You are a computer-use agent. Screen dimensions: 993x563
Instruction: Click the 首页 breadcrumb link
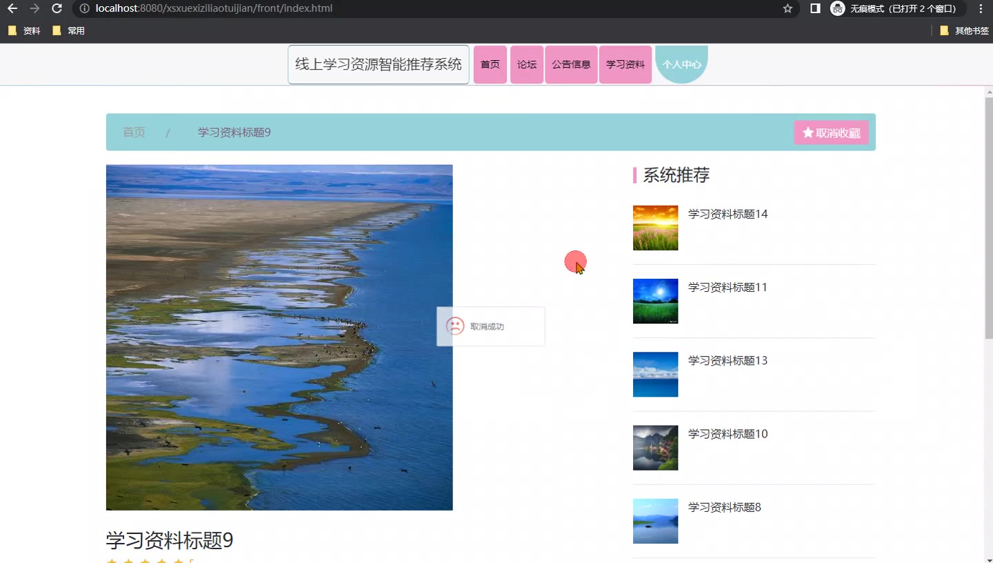coord(134,132)
